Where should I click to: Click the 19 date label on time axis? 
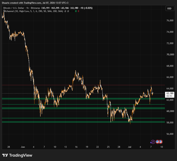(x=87, y=147)
